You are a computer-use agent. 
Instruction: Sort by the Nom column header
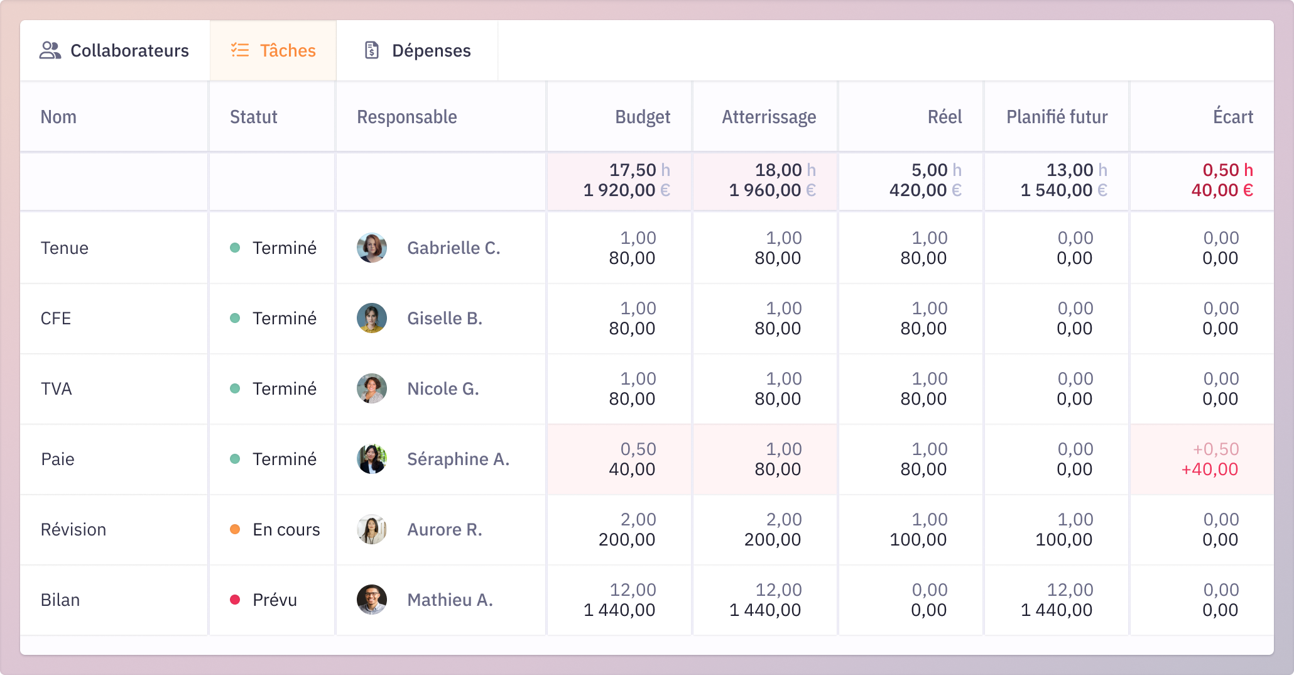point(58,117)
